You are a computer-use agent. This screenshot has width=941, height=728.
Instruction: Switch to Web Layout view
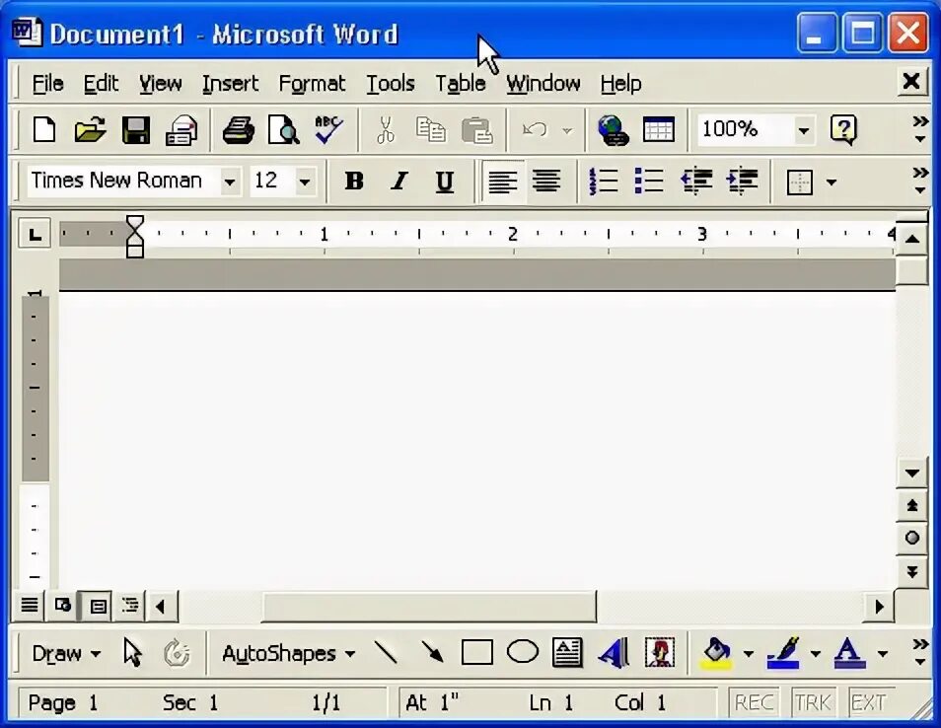[62, 605]
